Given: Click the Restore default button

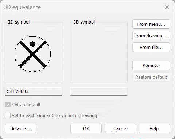Looking at the screenshot, I should tap(151, 77).
